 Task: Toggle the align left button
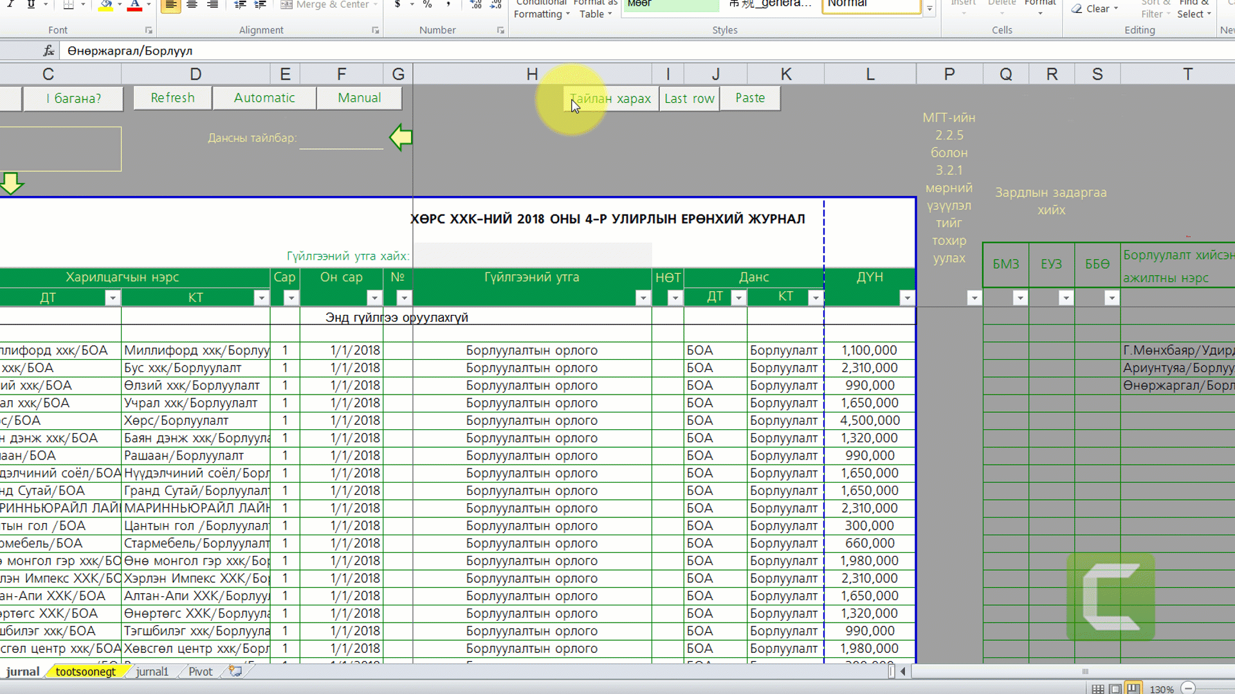(x=170, y=5)
